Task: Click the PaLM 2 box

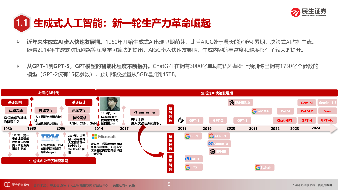Action: [x=307, y=111]
